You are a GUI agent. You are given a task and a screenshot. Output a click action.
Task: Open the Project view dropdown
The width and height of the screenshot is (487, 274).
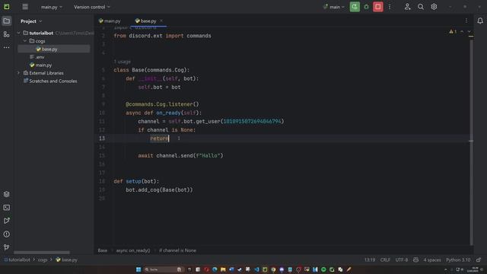coord(31,21)
